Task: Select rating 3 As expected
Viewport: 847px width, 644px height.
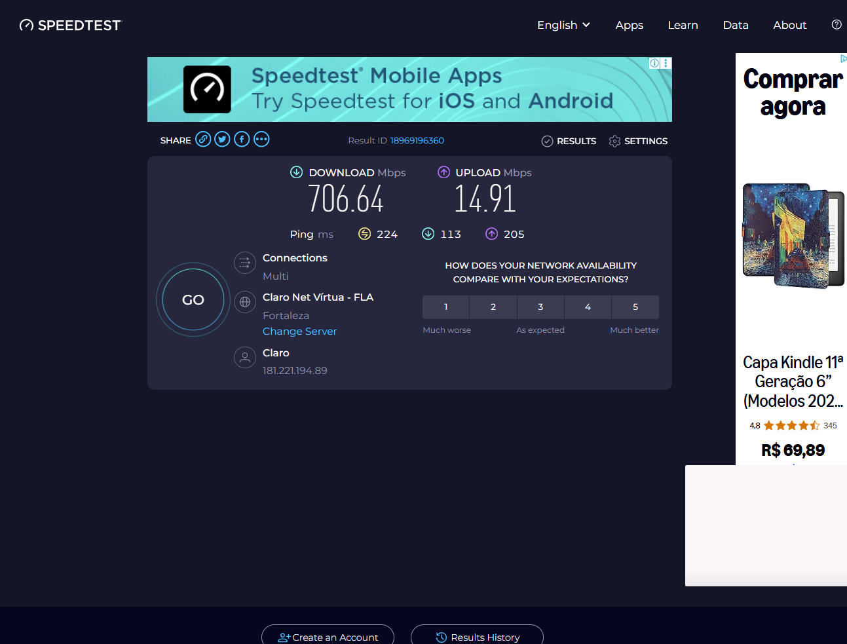Action: point(540,307)
